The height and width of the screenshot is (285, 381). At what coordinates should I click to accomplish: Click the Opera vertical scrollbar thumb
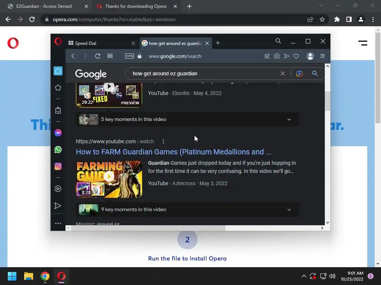click(327, 101)
